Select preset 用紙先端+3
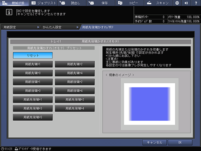Screen dimensions: 201x151 [x=33, y=73]
